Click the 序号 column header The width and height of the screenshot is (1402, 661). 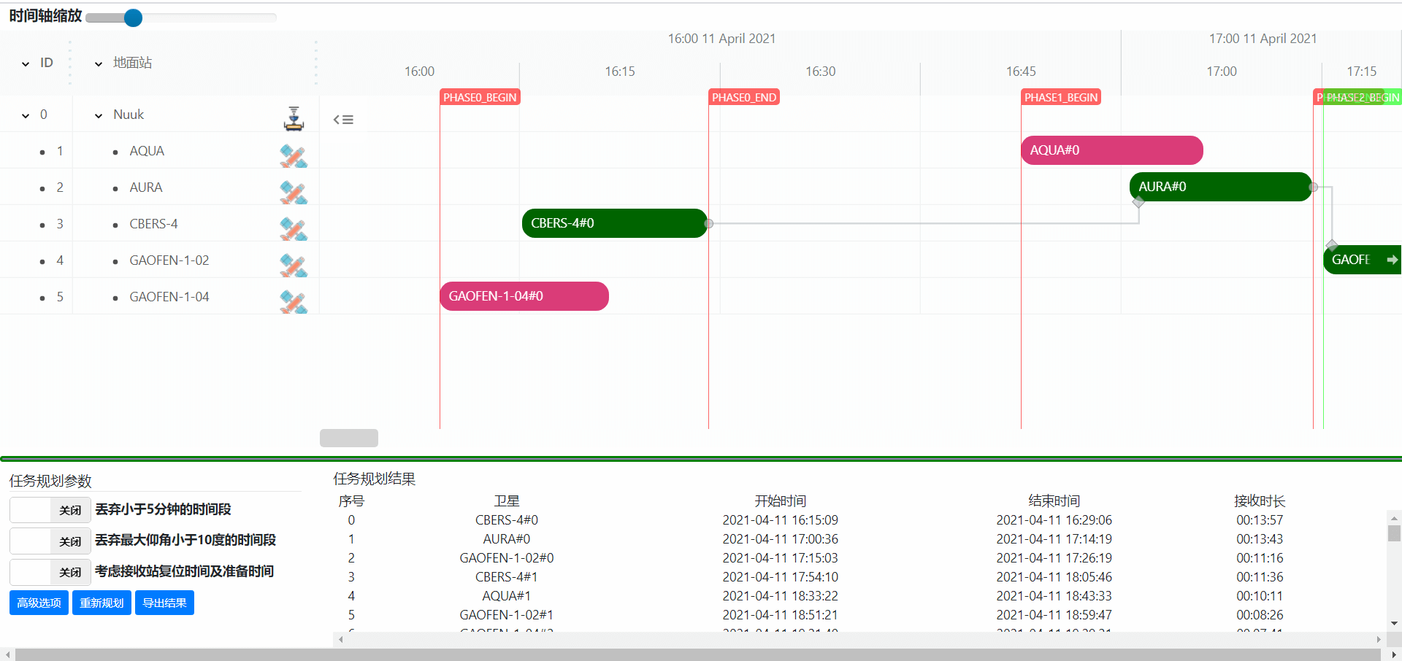tap(351, 500)
